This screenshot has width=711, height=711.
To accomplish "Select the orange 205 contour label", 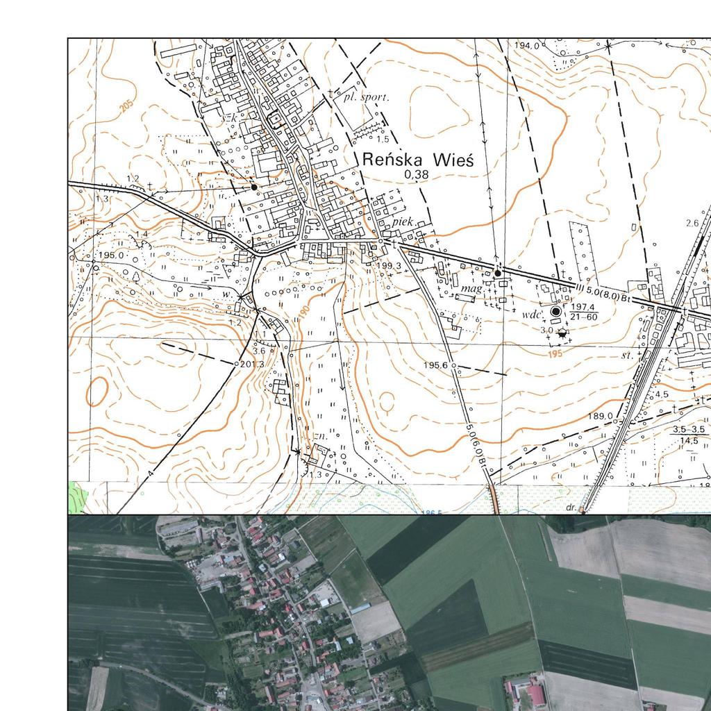I will coord(128,106).
